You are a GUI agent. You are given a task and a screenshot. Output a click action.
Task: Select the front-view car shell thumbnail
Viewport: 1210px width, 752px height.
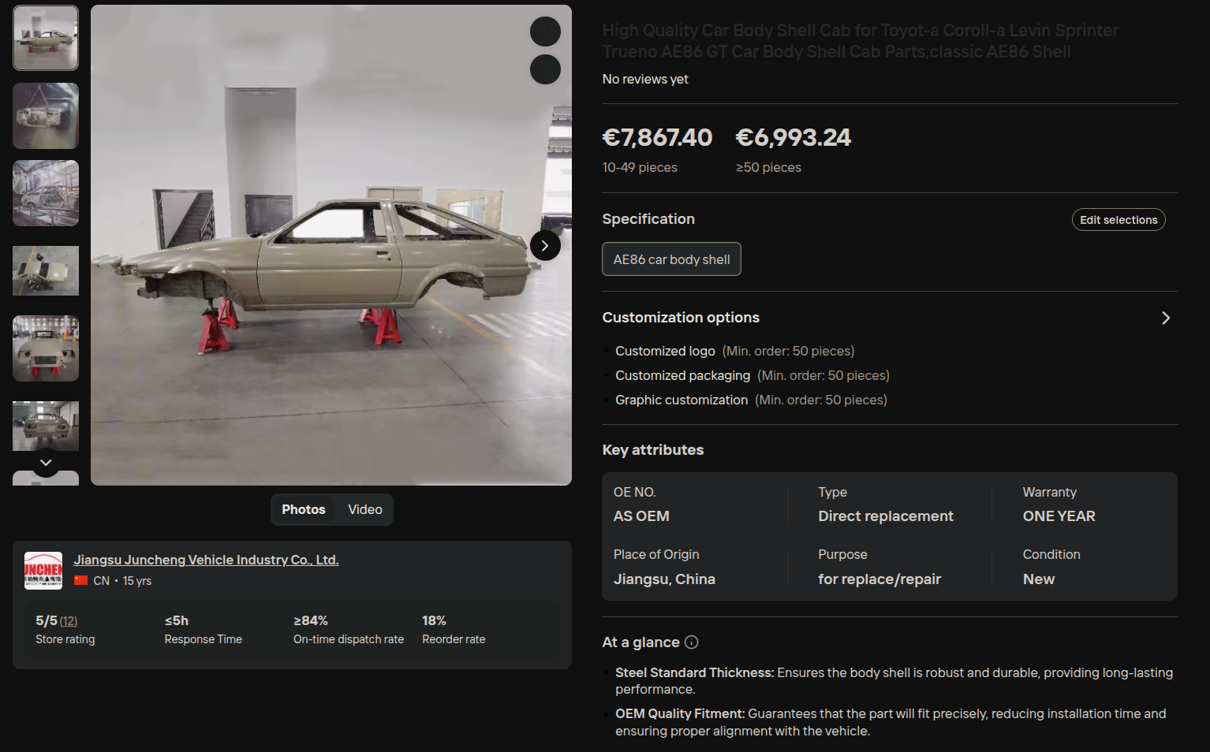point(46,348)
